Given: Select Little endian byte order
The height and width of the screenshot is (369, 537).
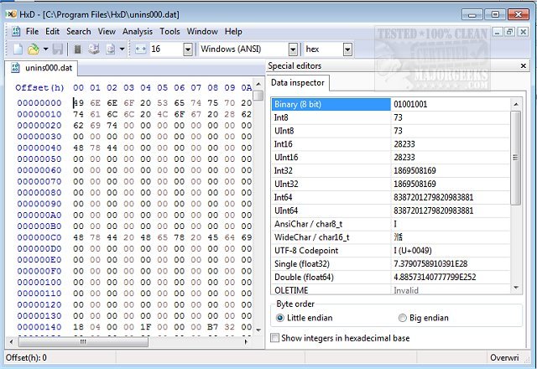Looking at the screenshot, I should point(304,318).
